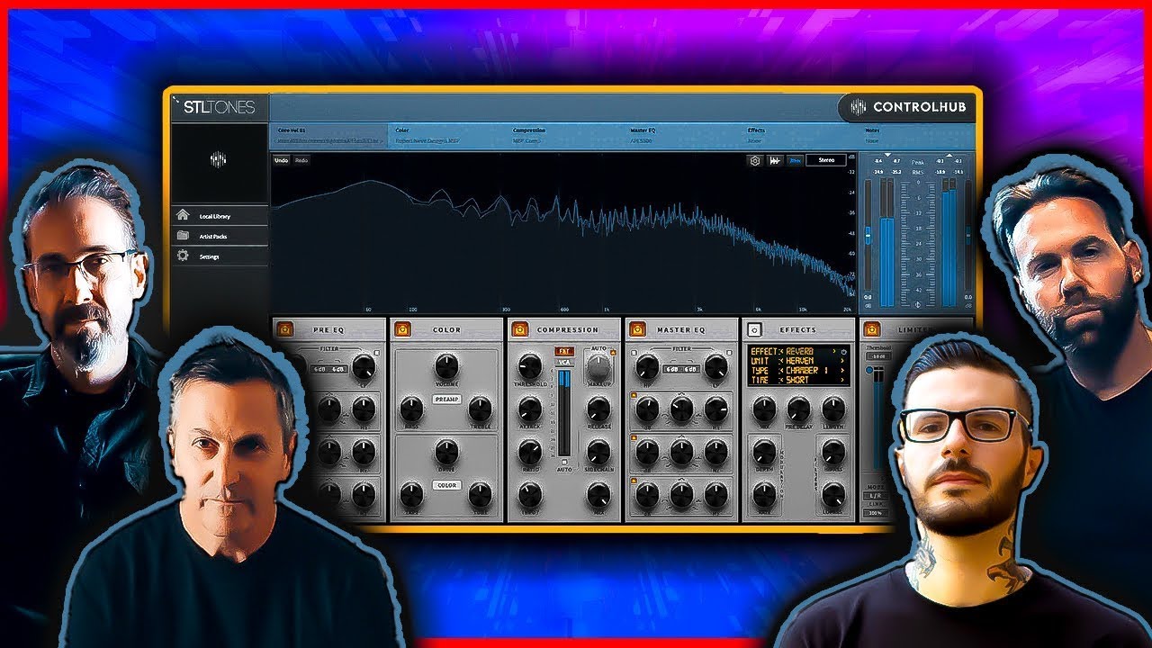
Task: Toggle the Color module power icon
Action: pyautogui.click(x=402, y=329)
